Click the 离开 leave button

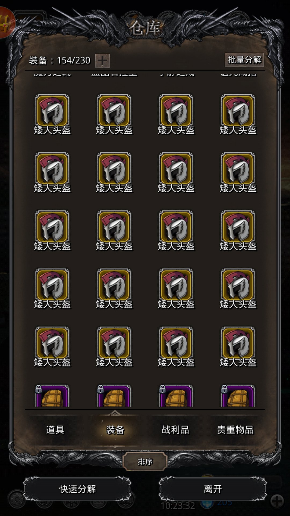click(x=213, y=489)
